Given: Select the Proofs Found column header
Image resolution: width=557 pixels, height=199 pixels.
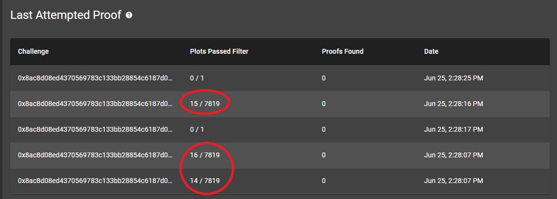Looking at the screenshot, I should (342, 51).
